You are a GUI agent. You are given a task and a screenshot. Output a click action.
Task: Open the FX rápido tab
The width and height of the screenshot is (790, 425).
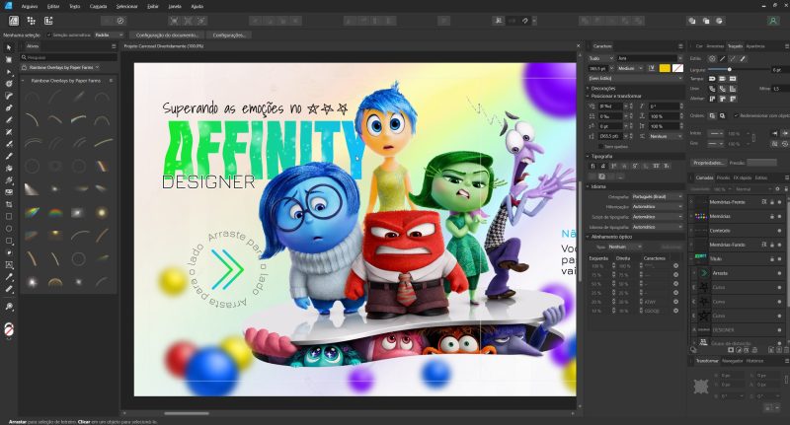click(743, 177)
